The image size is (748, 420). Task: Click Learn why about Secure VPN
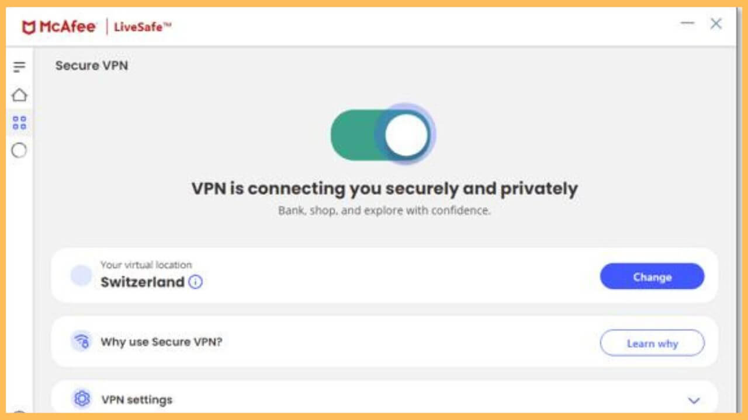click(652, 343)
